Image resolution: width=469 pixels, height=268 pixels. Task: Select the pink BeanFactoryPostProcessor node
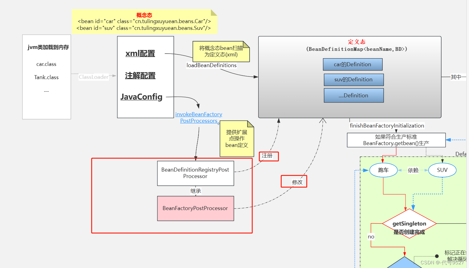195,209
